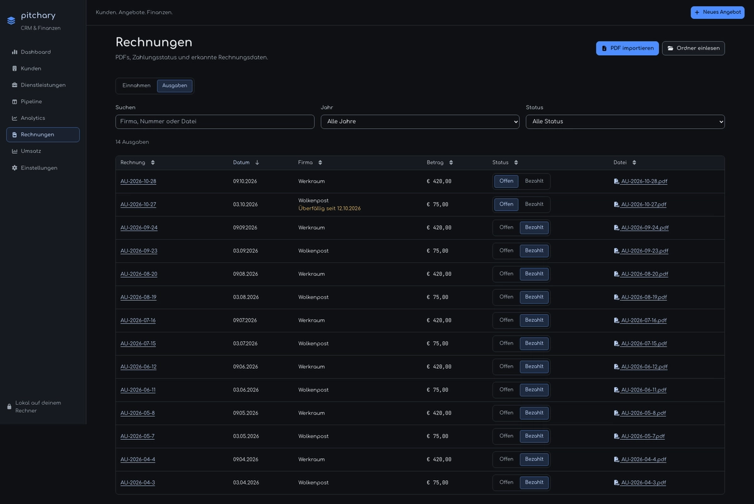Click the Dashboard bar-chart icon
This screenshot has height=504, width=754.
[14, 52]
